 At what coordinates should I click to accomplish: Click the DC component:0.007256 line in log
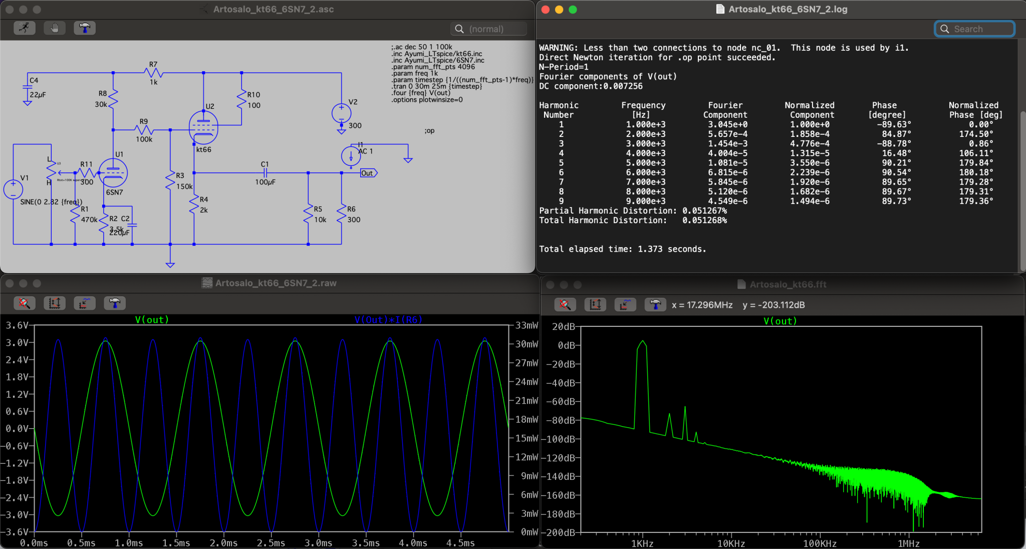591,86
